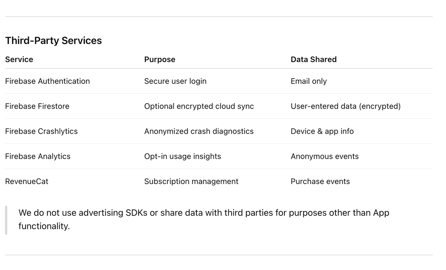This screenshot has height=270, width=446.
Task: Click the Purchase events cell
Action: 320,181
